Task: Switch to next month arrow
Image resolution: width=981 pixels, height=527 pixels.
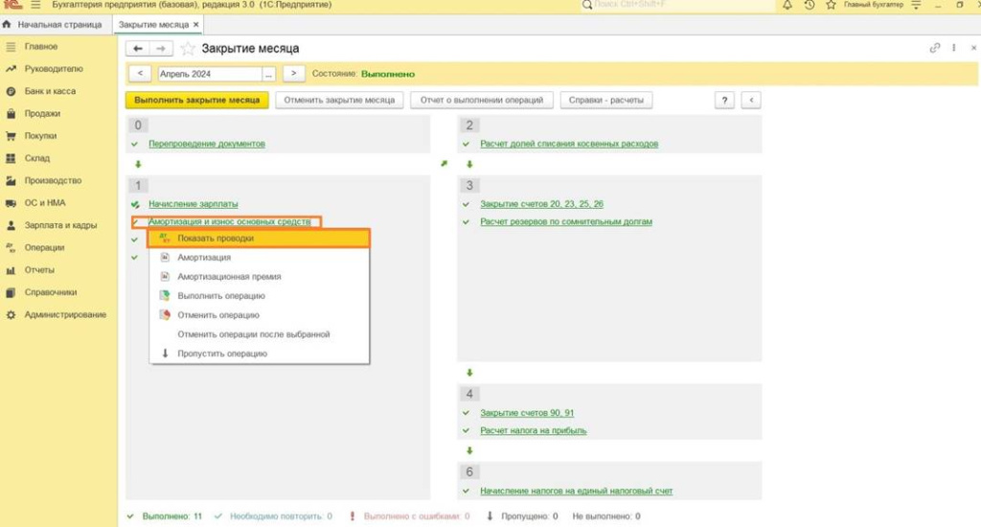Action: tap(294, 74)
